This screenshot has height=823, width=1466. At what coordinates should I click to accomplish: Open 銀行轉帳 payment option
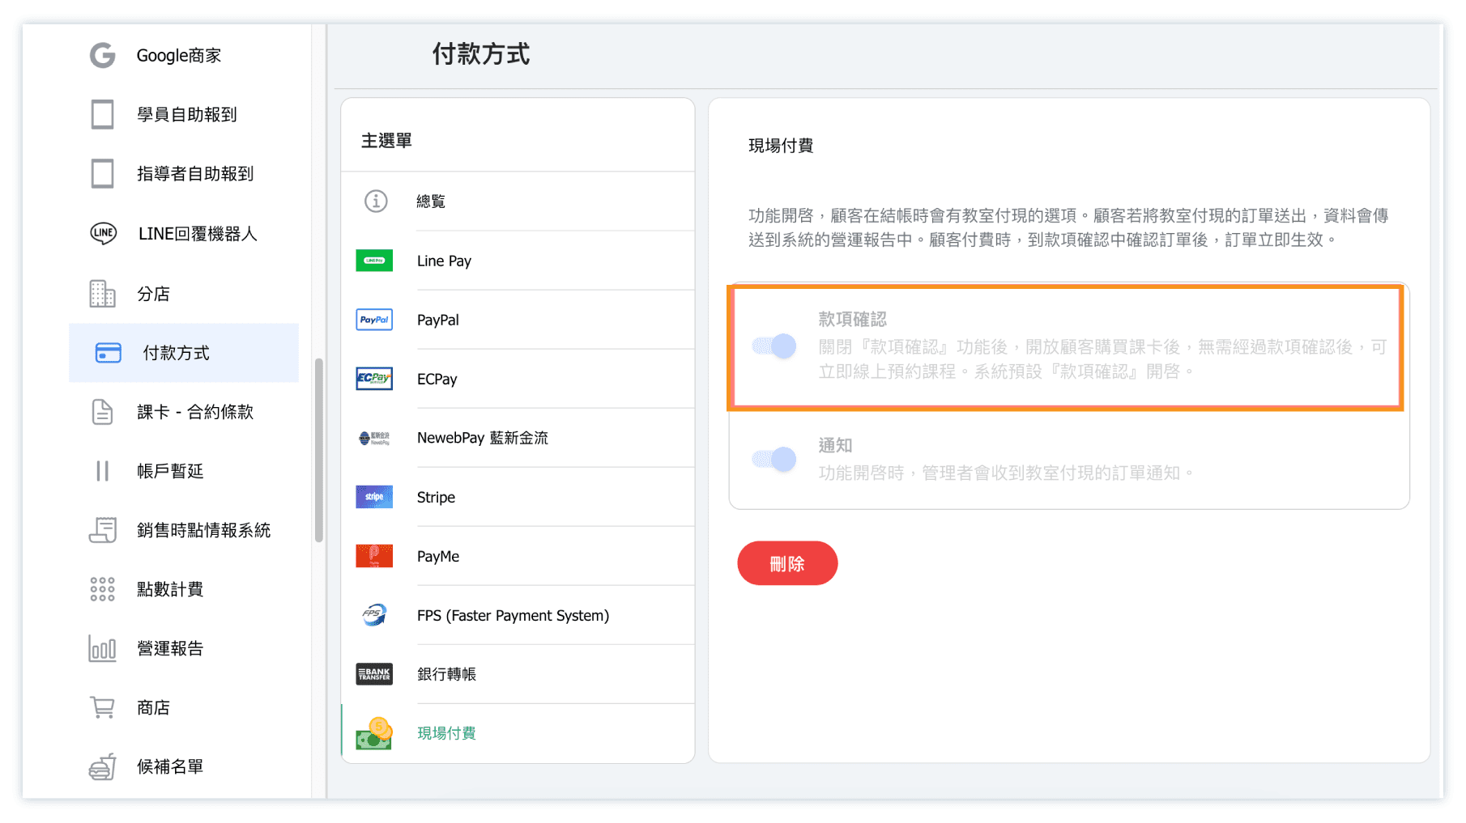coord(446,674)
